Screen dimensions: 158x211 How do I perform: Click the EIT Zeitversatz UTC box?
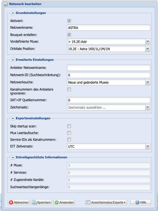point(106,146)
